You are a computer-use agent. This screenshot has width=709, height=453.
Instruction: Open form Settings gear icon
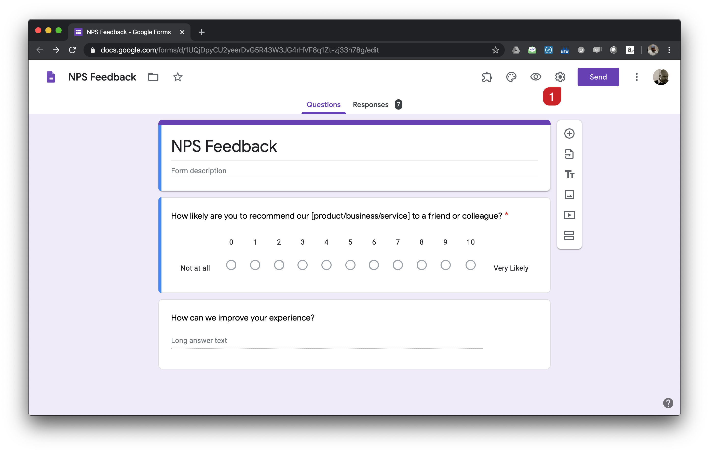click(560, 77)
